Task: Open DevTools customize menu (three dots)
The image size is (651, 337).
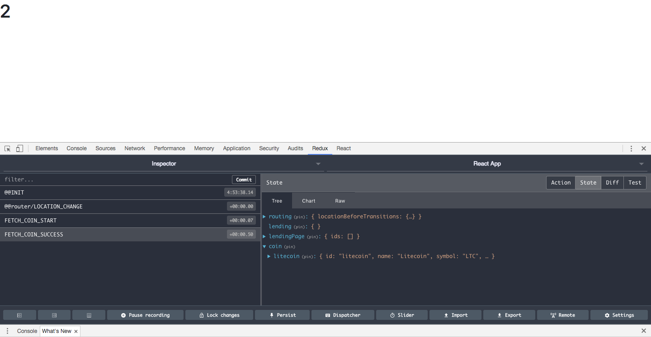Action: (x=631, y=148)
